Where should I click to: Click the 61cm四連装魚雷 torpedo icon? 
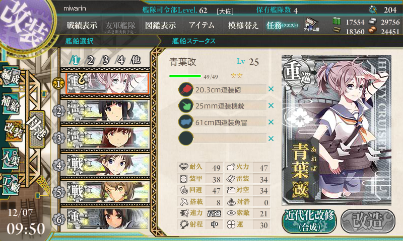[x=186, y=122]
